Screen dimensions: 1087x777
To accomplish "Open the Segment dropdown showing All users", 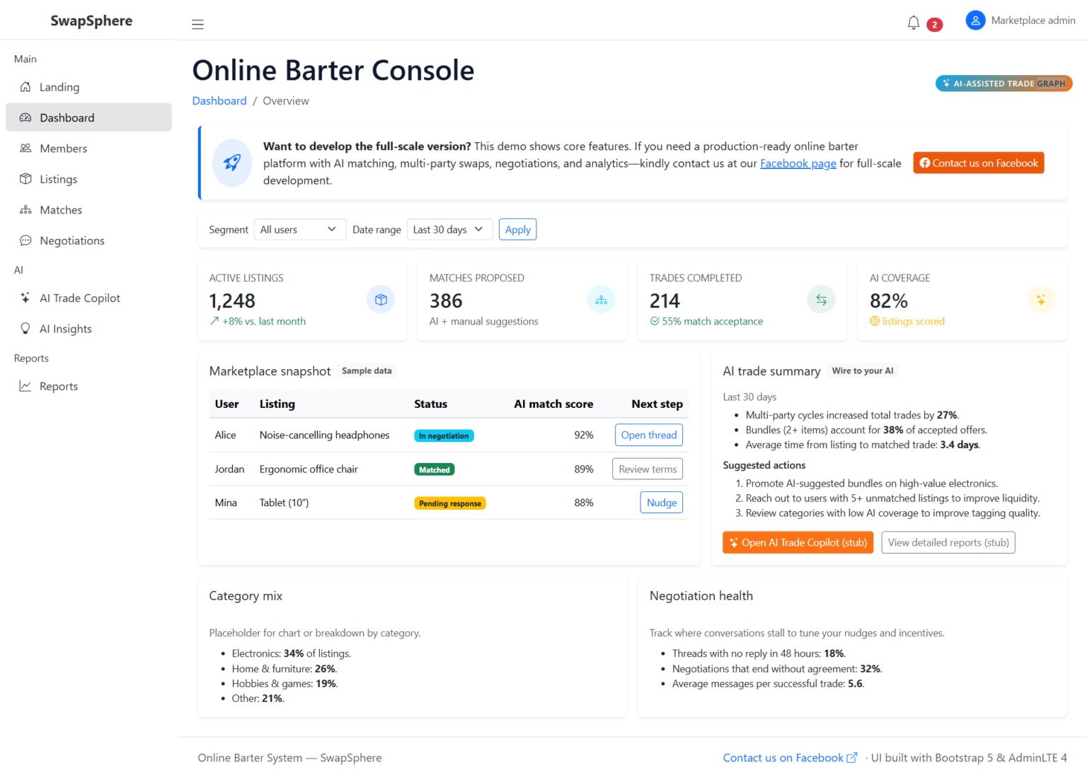I will (x=299, y=229).
